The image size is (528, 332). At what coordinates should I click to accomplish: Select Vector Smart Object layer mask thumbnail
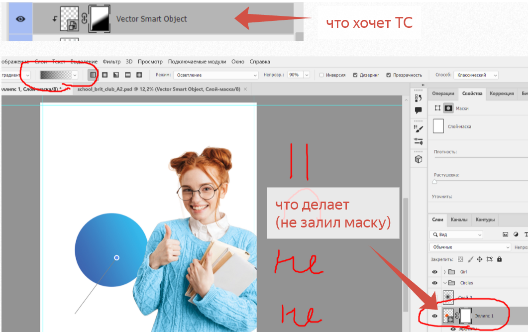tap(100, 19)
